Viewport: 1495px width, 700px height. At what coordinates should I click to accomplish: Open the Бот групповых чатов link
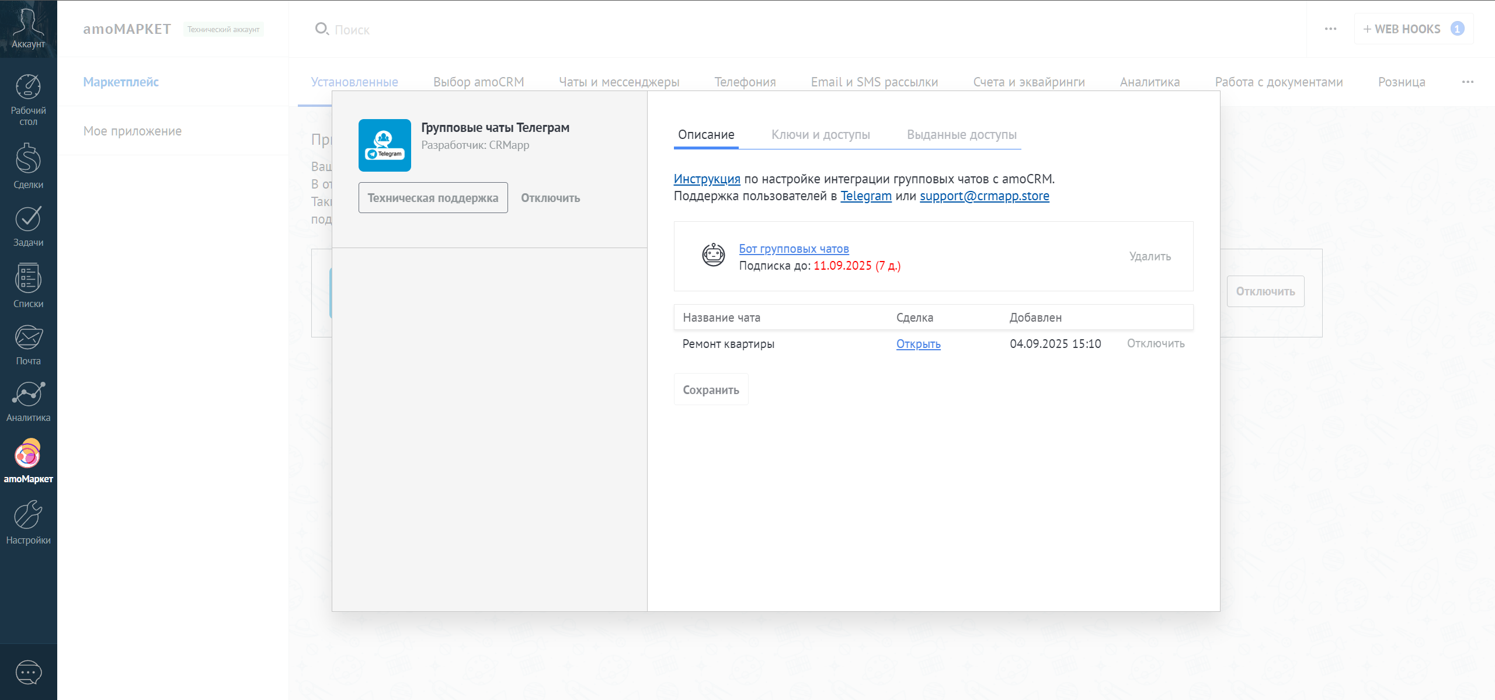[794, 249]
